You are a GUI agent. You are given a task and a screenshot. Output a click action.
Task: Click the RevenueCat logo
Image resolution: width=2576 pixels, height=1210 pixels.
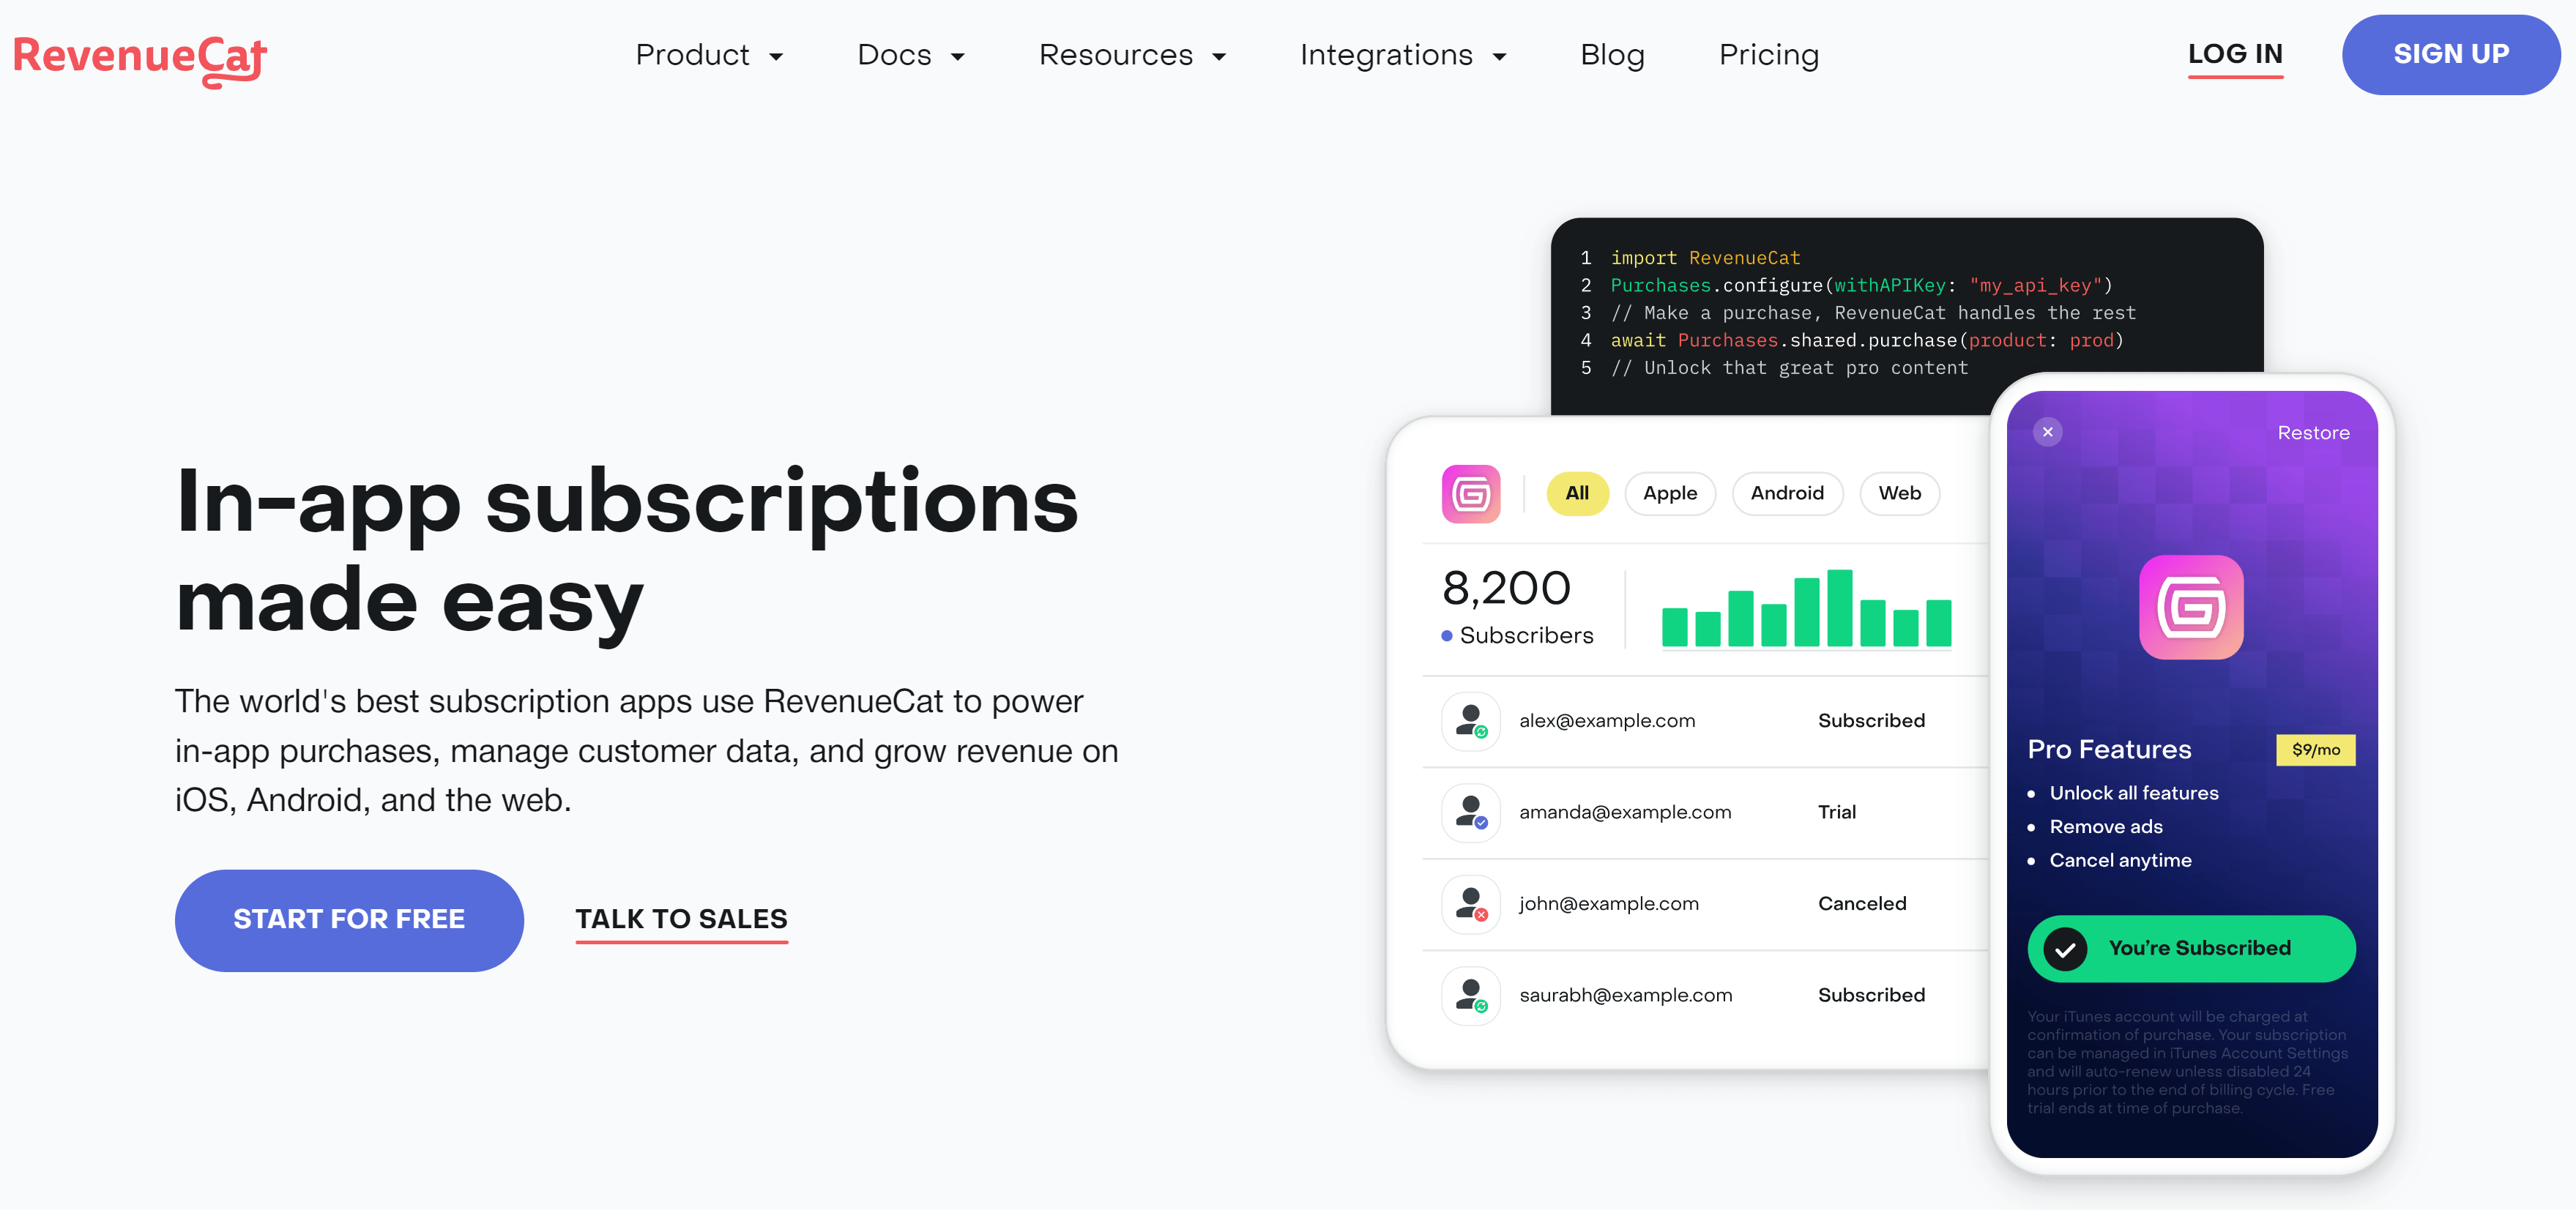[x=140, y=58]
